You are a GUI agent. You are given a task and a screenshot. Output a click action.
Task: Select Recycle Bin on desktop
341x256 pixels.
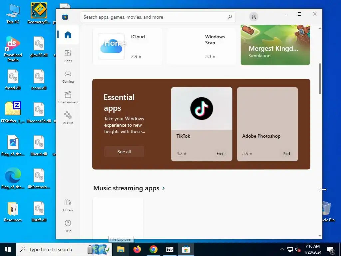point(328,212)
